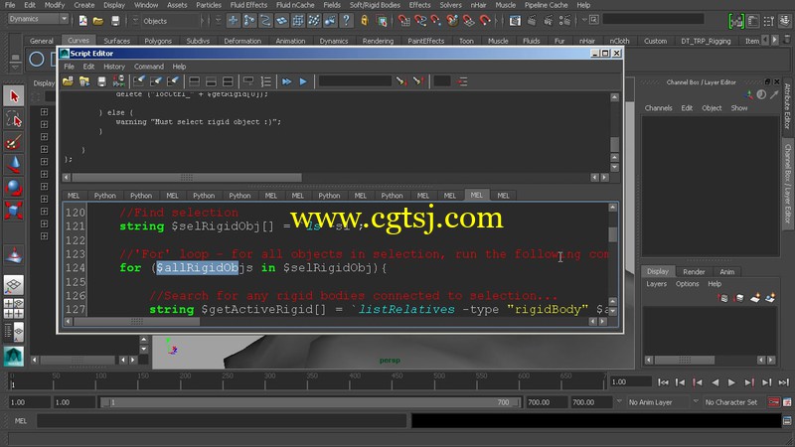Click the current frame field showing 1.00

click(x=630, y=382)
